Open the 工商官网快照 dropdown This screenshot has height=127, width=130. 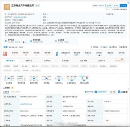pyautogui.click(x=101, y=92)
